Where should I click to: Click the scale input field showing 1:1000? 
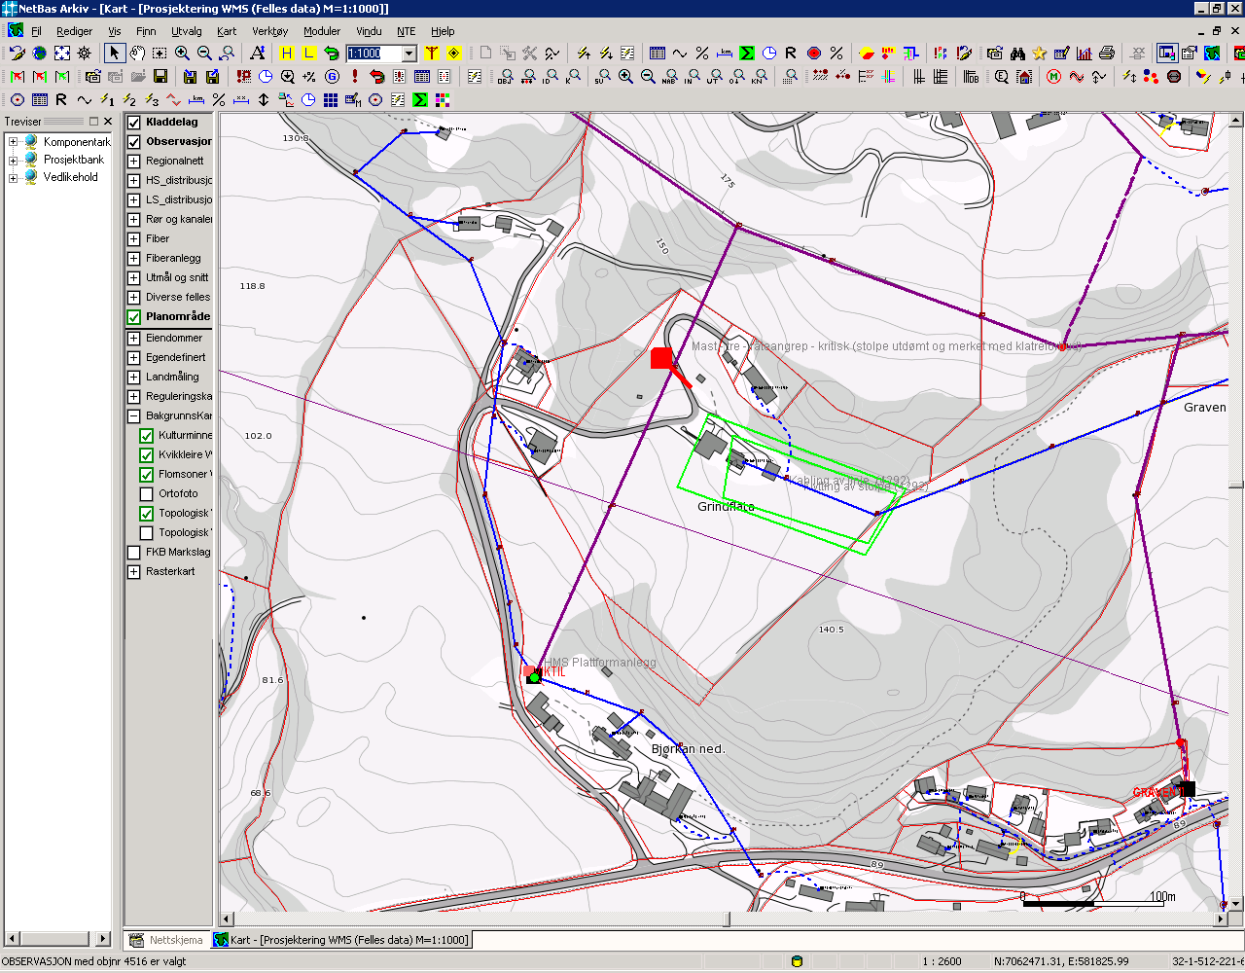tap(374, 54)
